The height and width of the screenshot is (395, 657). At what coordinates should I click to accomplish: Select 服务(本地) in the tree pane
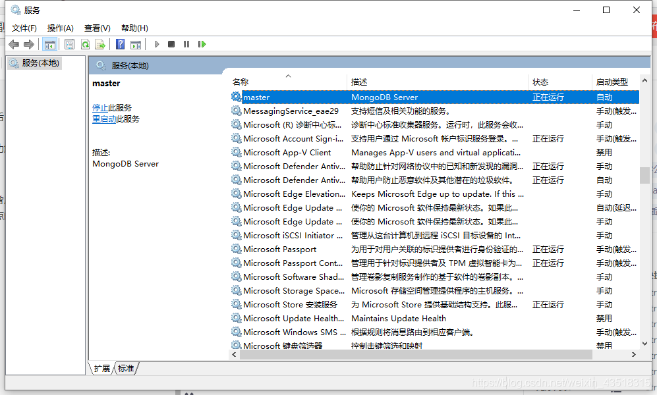click(x=35, y=63)
